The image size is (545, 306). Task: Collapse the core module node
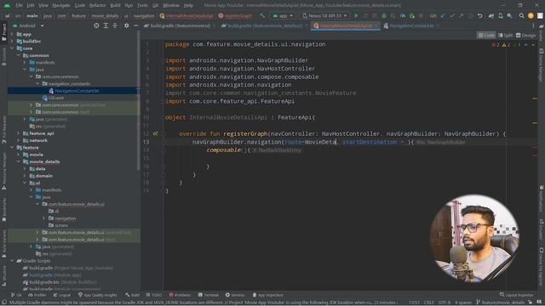point(13,48)
